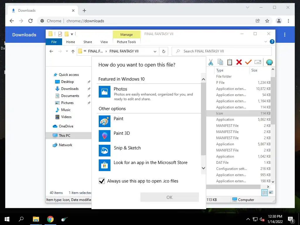Click the app list scroll down arrow
Image resolution: width=300 pixels, height=225 pixels.
pyautogui.click(x=203, y=168)
